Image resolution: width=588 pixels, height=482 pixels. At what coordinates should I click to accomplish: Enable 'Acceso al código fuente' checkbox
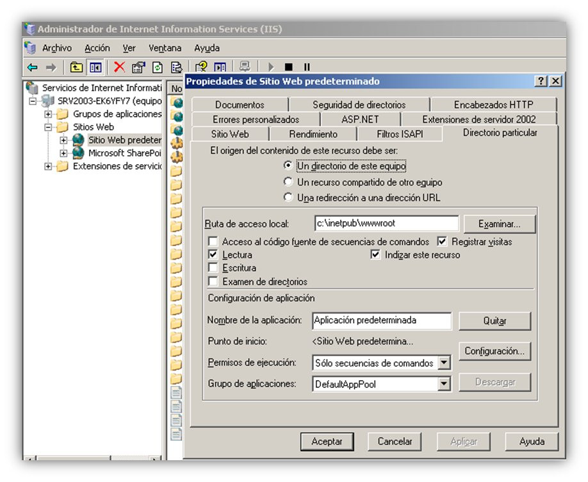point(213,242)
